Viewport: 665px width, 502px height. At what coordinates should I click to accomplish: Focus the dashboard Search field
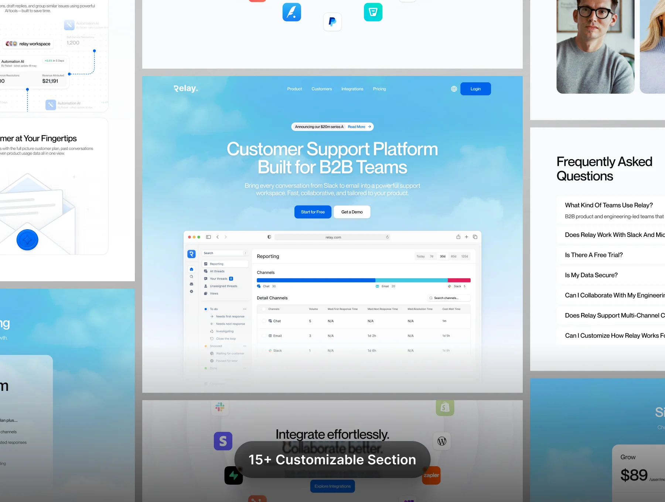(225, 253)
